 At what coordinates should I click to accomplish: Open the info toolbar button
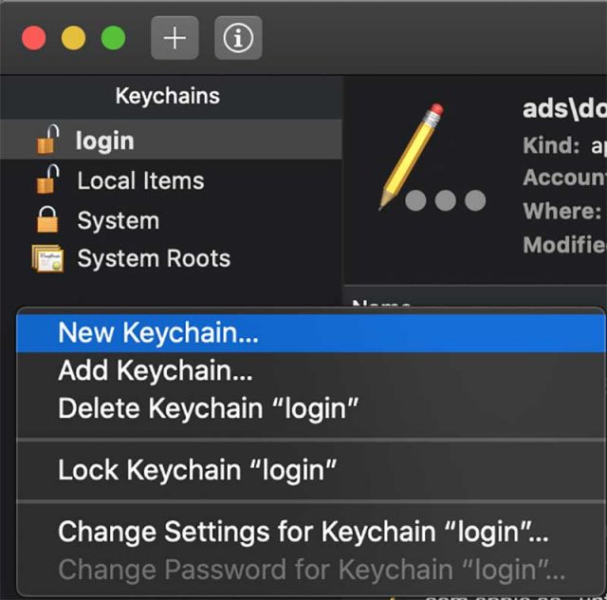[x=238, y=38]
